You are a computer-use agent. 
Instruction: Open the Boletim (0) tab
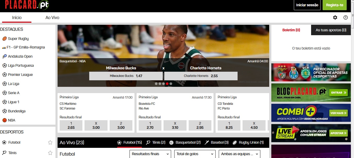click(291, 30)
